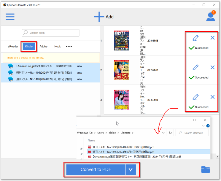The width and height of the screenshot is (221, 181).
Task: Click Users in the Explorer breadcrumb
Action: (101, 133)
